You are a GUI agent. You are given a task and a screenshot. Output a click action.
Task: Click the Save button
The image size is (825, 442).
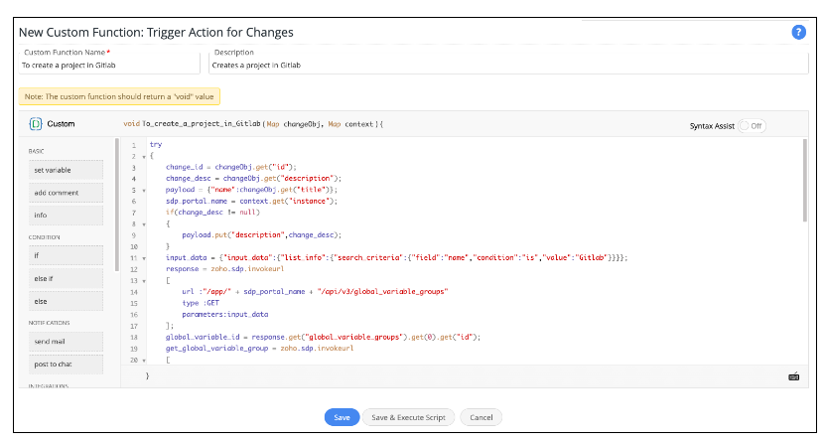pyautogui.click(x=342, y=417)
